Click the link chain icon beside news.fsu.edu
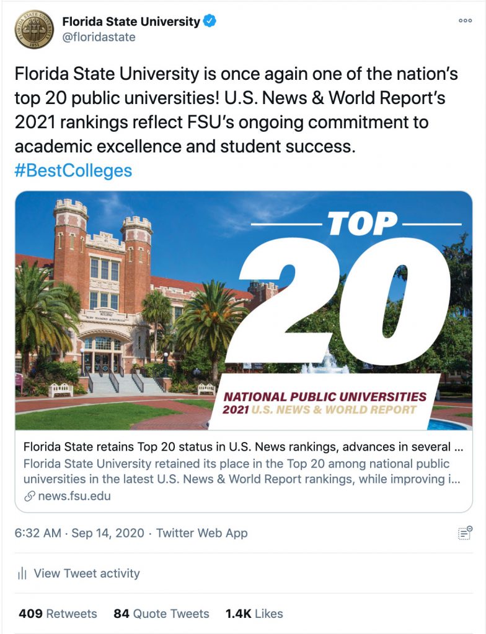 (29, 496)
